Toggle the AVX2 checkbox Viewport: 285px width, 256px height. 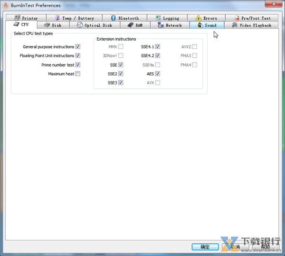(x=194, y=47)
